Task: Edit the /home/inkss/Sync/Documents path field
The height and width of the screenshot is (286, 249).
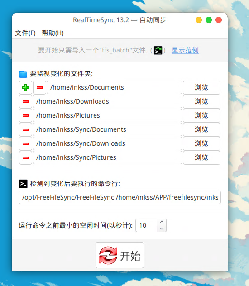Action: pos(107,130)
